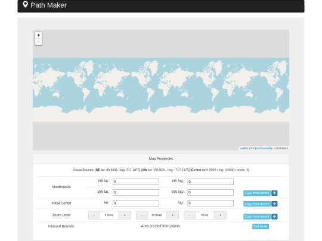Viewport: 322px width, 241px height.
Task: Focus the SW lng input field
Action: (x=210, y=192)
